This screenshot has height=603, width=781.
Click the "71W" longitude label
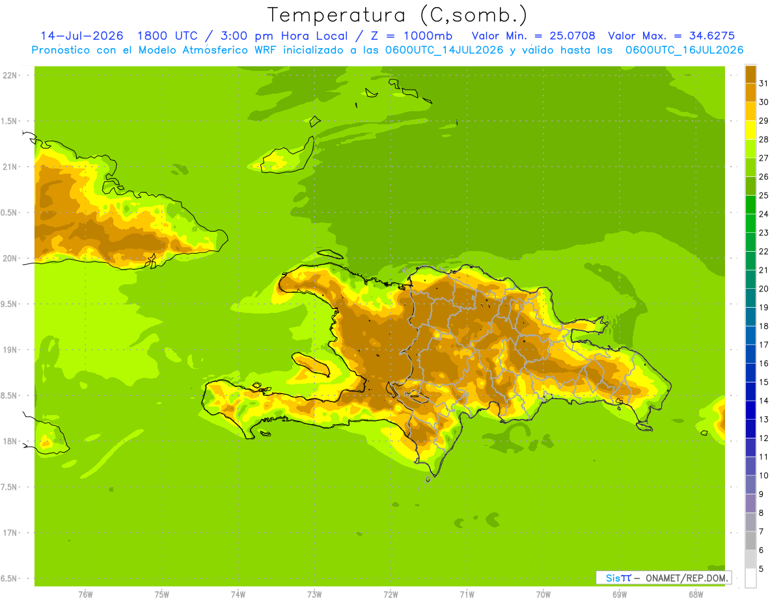467,595
